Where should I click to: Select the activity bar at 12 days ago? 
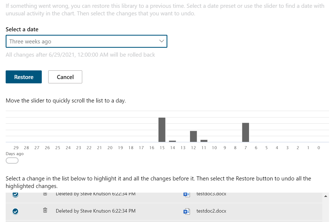coord(193,136)
